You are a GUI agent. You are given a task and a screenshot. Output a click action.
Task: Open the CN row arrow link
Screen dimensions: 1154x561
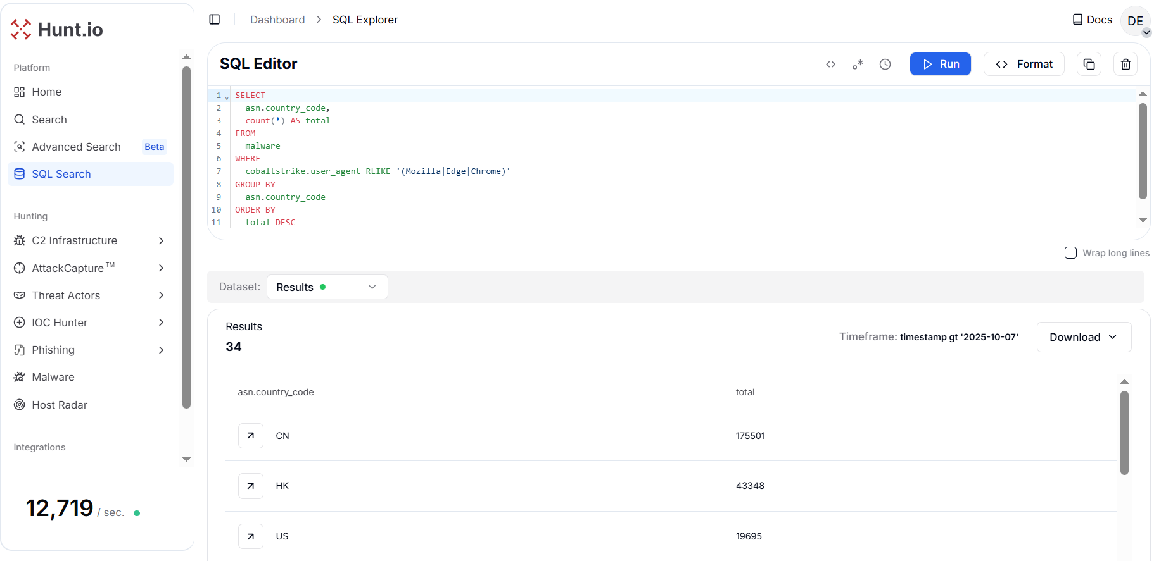251,436
